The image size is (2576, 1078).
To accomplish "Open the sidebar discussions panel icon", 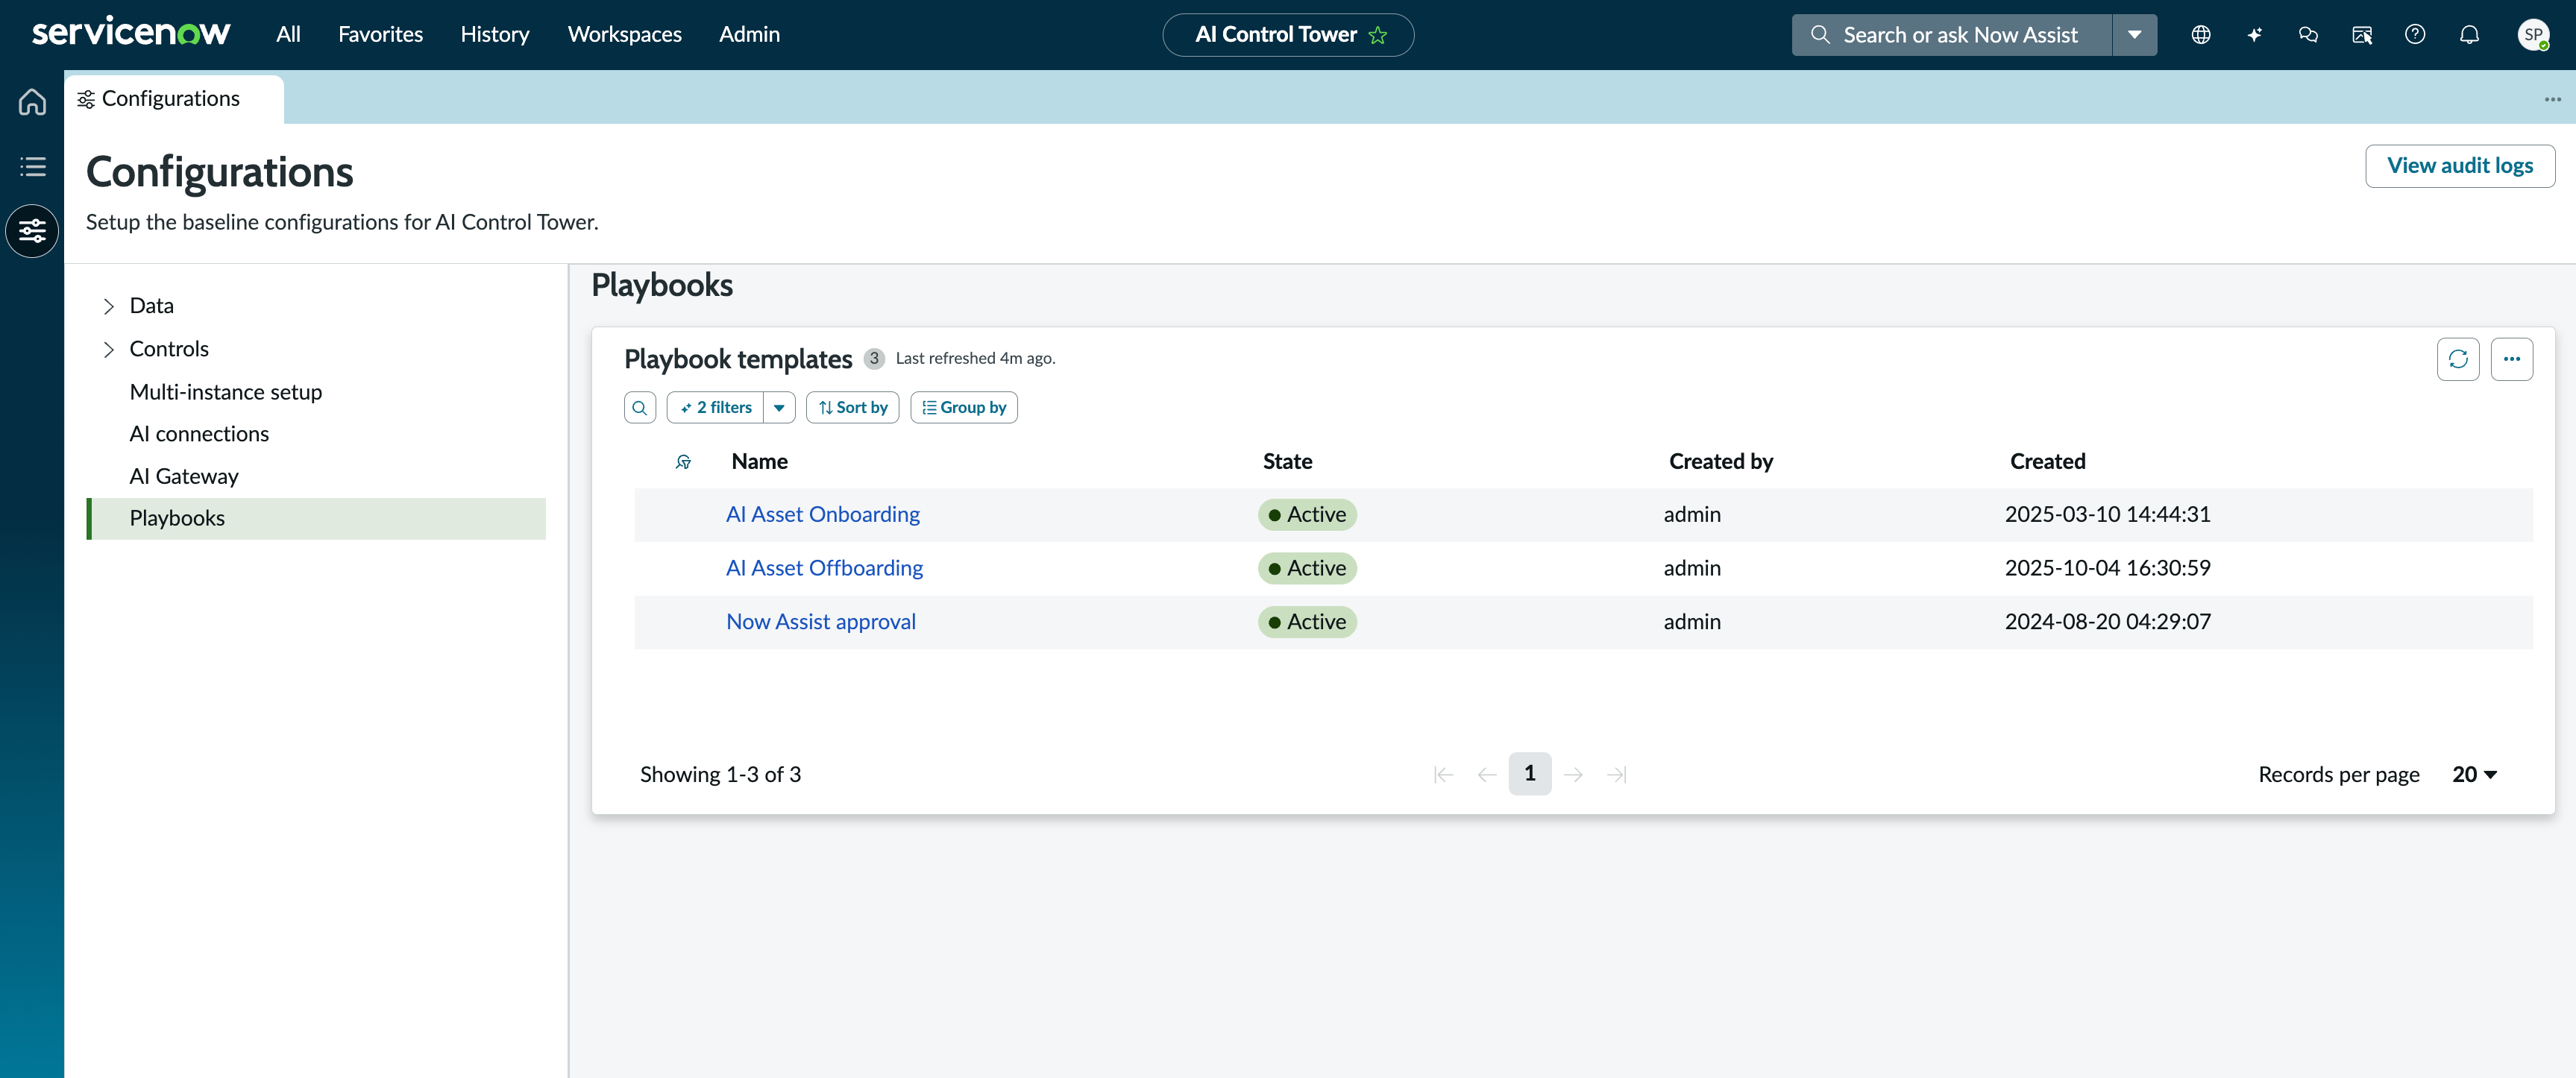I will [2362, 35].
